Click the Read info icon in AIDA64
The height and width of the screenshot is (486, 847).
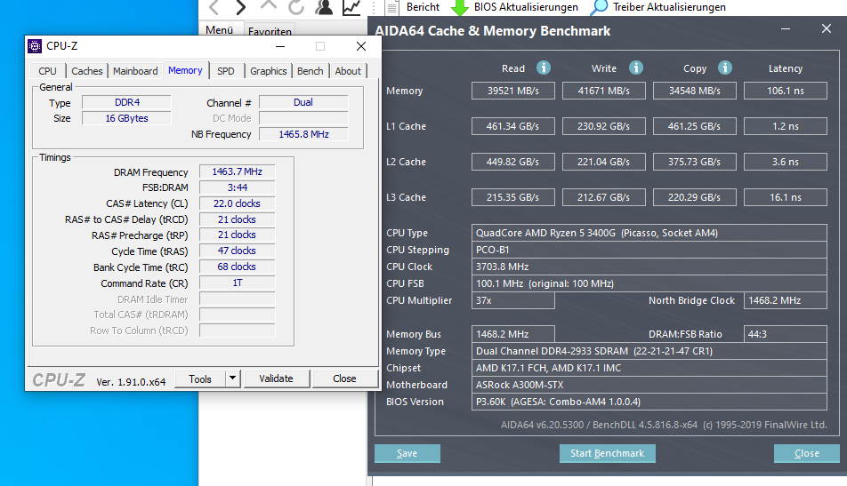click(544, 68)
